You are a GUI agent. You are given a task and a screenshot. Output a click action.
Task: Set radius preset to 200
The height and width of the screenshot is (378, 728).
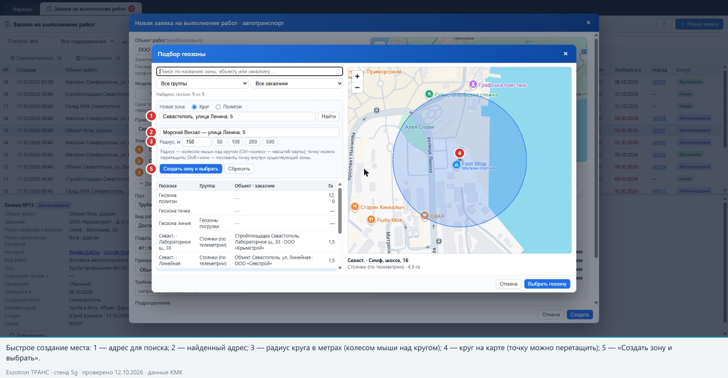pos(253,142)
